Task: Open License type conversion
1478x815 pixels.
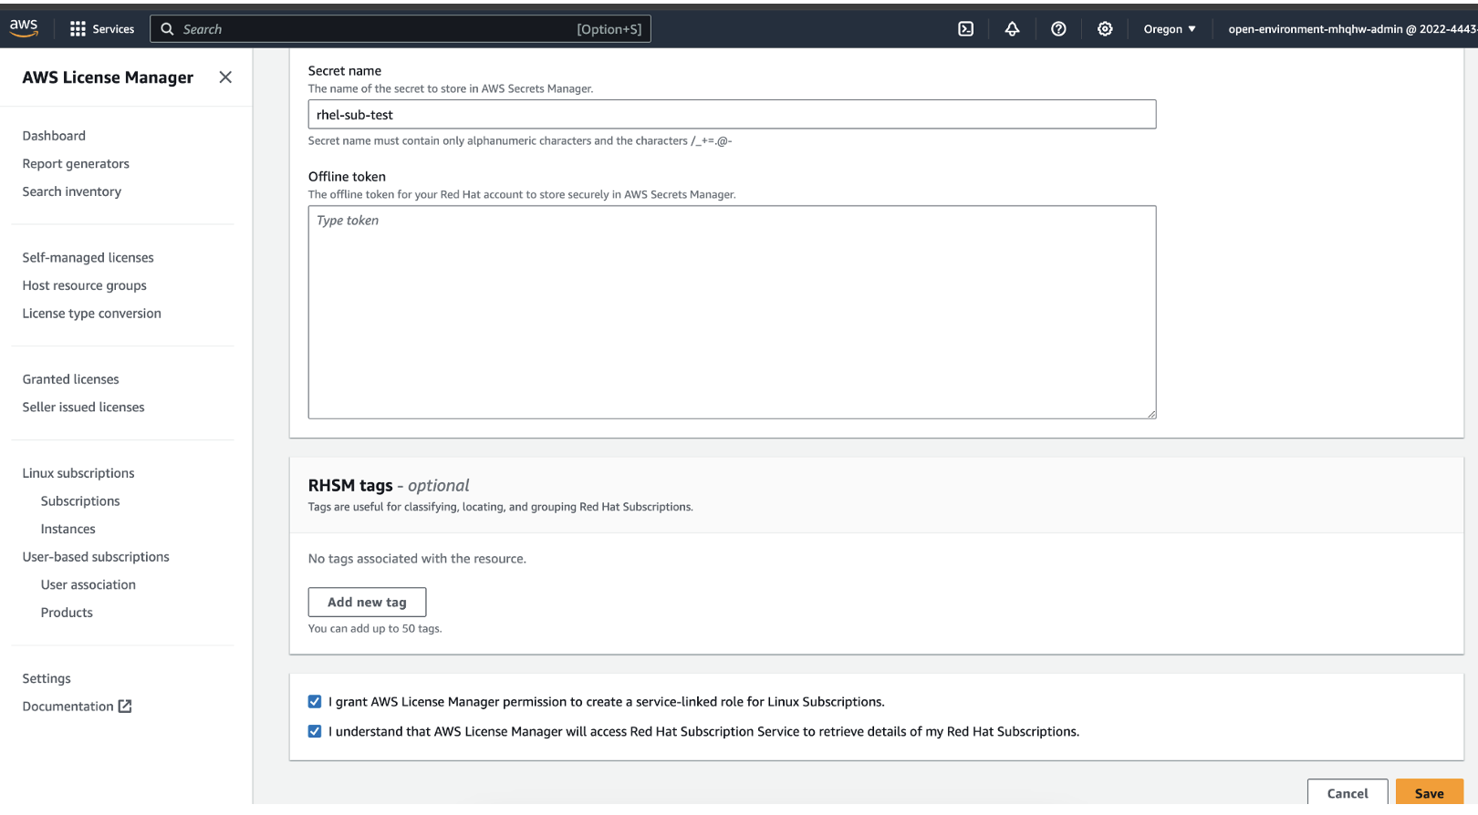Action: (92, 314)
